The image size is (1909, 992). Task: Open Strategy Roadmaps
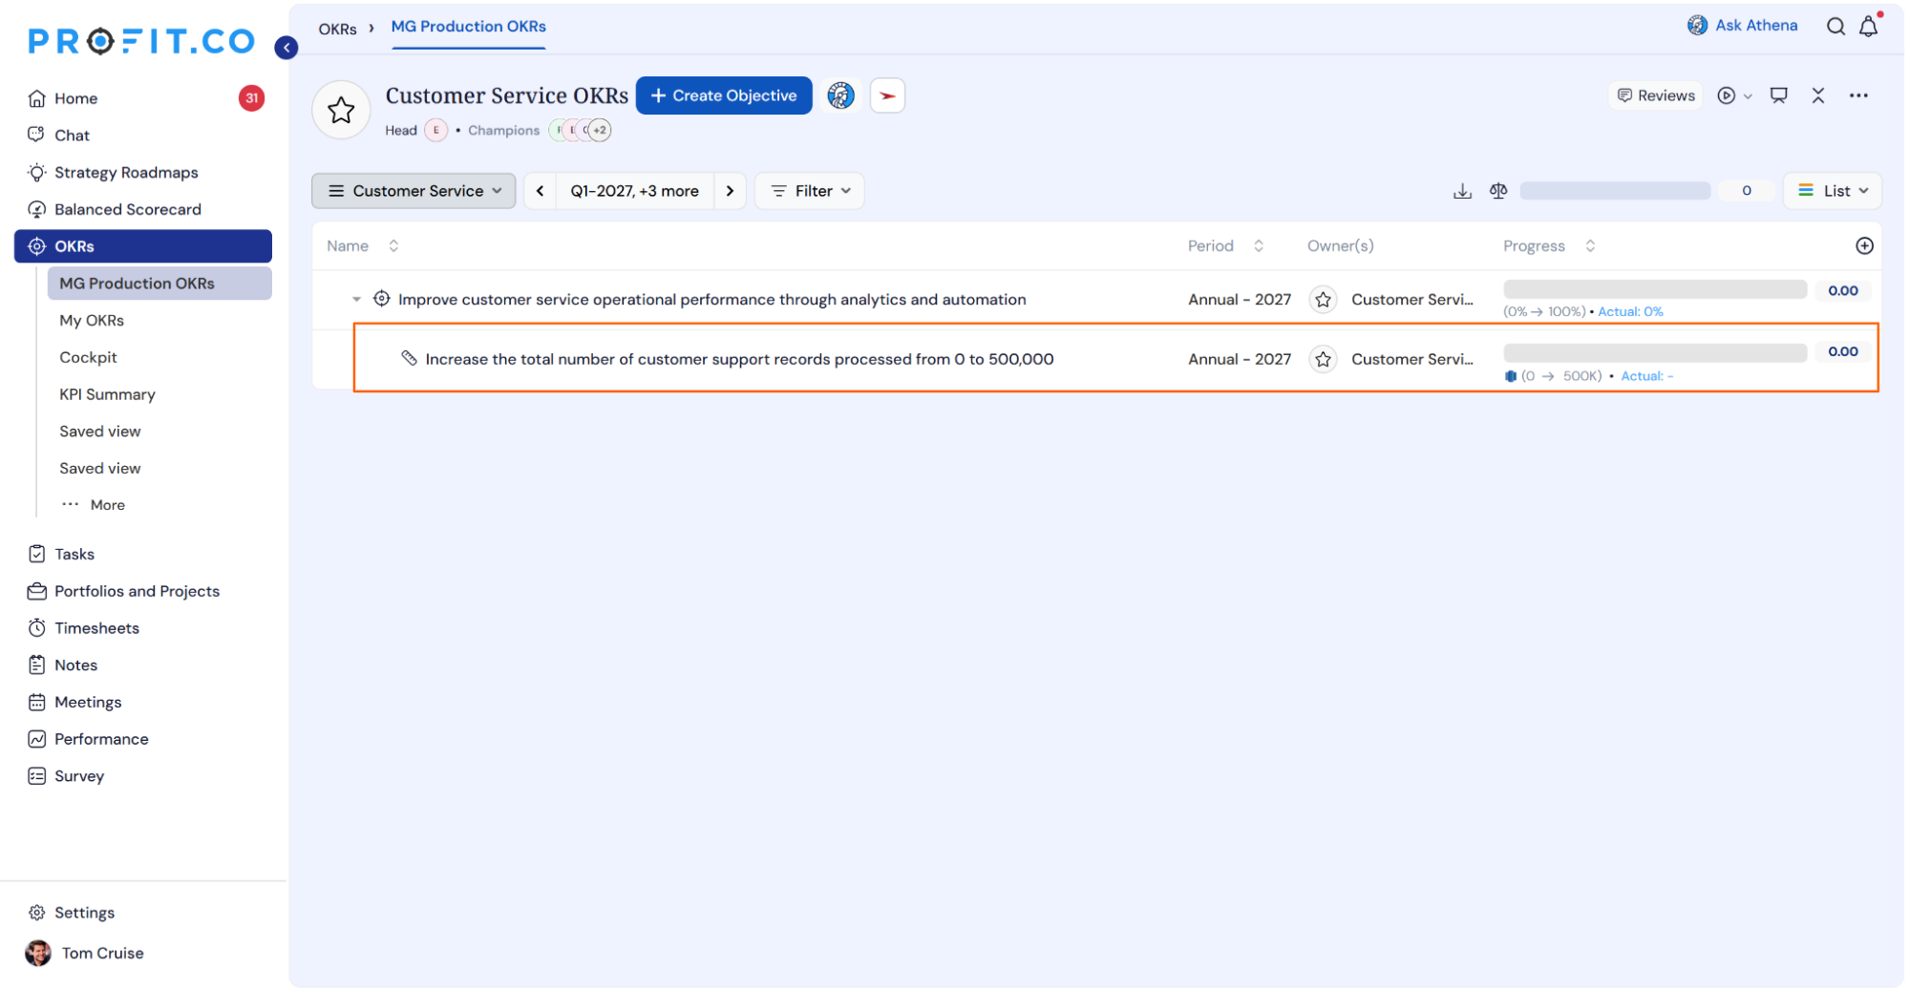[126, 173]
